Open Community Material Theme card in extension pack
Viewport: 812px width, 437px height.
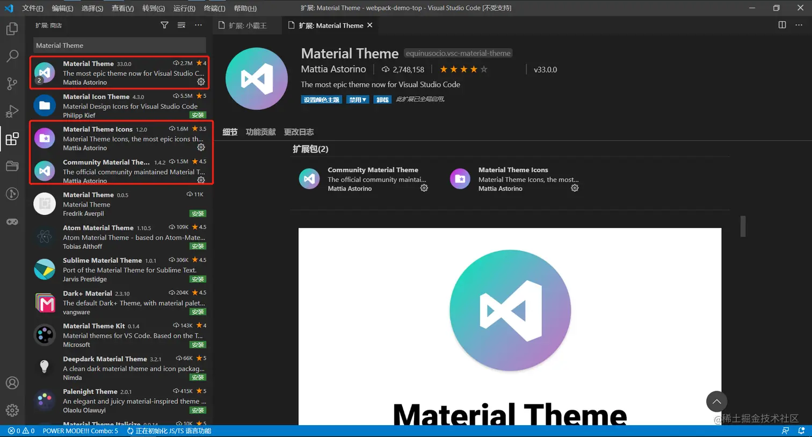364,179
